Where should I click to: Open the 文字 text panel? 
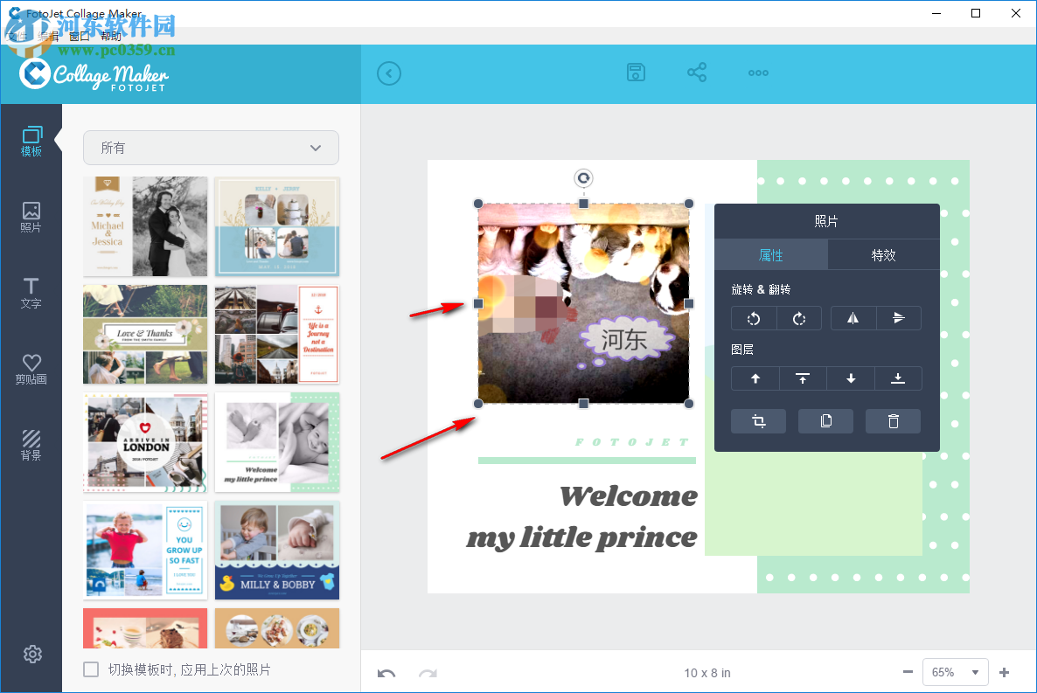[31, 295]
